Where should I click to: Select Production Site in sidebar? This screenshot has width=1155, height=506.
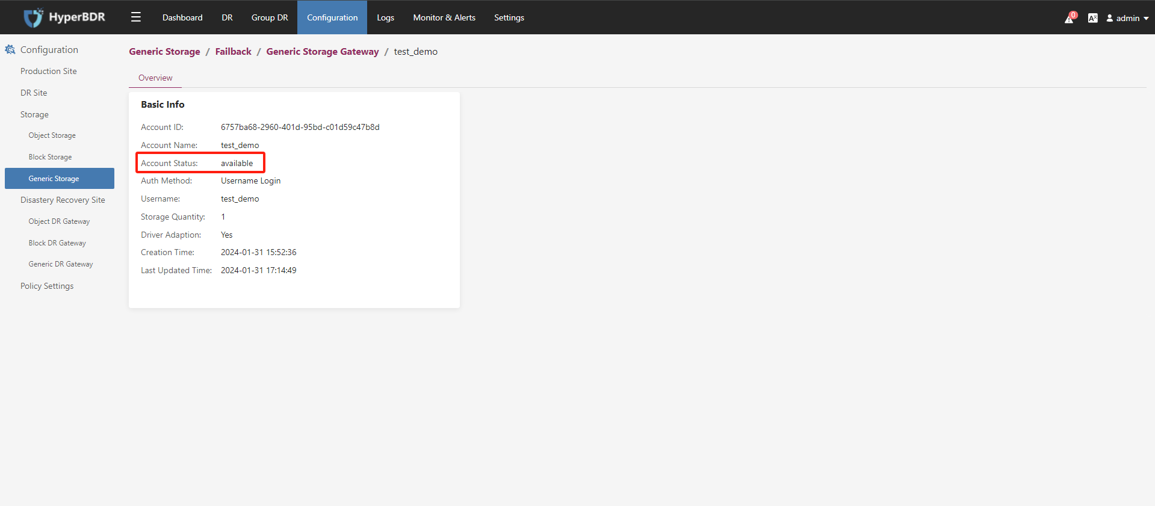[49, 71]
